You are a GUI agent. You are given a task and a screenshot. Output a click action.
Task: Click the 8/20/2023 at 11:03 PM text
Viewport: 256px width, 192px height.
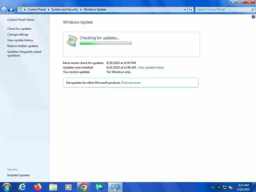point(121,63)
